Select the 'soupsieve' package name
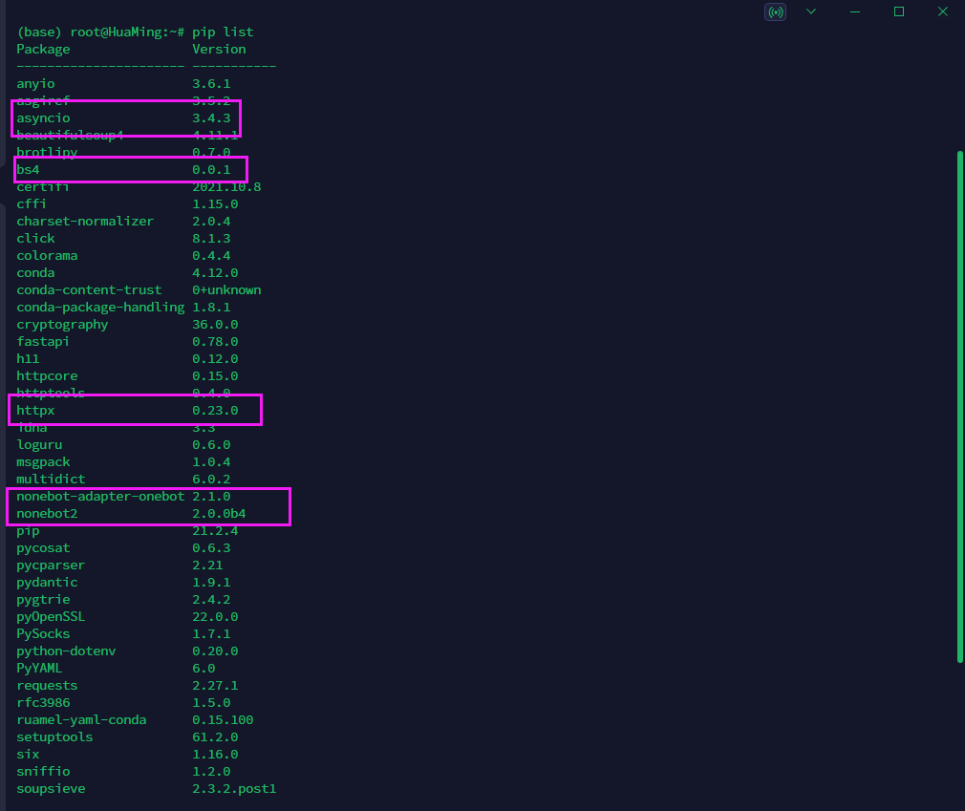Viewport: 965px width, 811px height. 51,790
